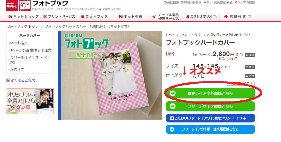Image resolution: width=281 pixels, height=142 pixels.
Task: Open the 卒業アルバム banner thumbnail
Action: pos(30,101)
